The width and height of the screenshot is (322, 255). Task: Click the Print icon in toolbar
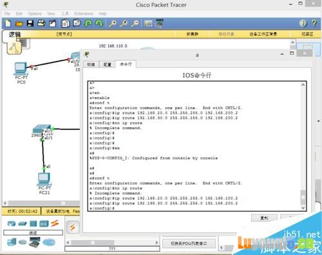coord(41,23)
